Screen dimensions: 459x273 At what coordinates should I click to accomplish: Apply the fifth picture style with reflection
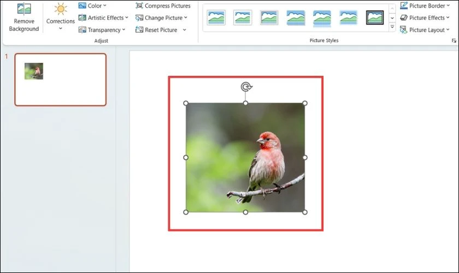tap(322, 18)
